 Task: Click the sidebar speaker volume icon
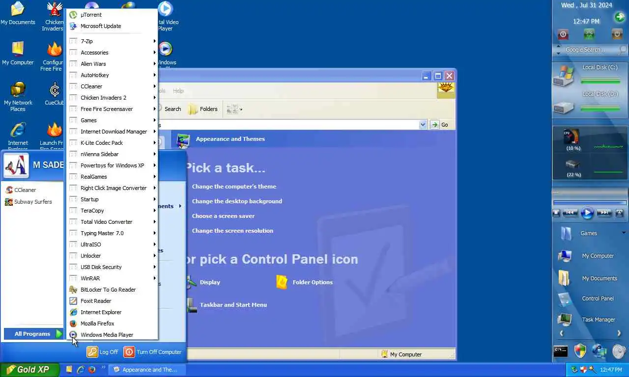click(x=620, y=351)
